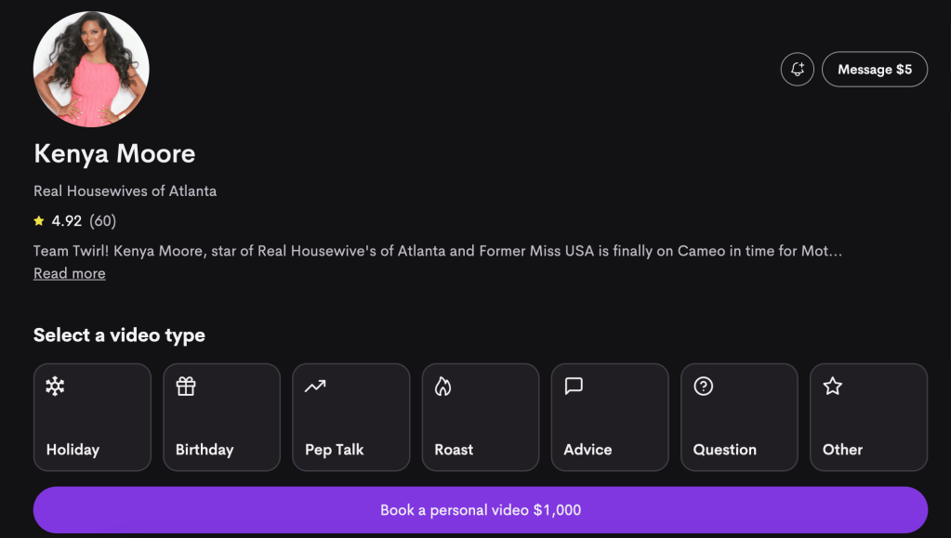Viewport: 951px width, 538px height.
Task: Click the trending arrow Pep Talk icon
Action: (x=315, y=387)
